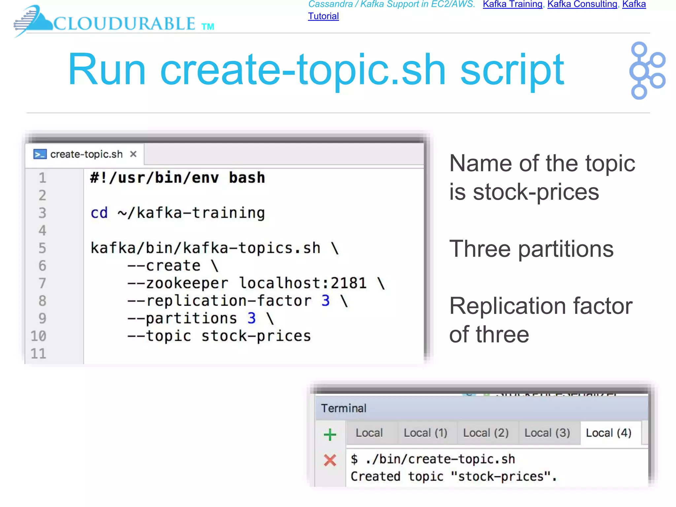This screenshot has height=507, width=676.
Task: Open the Kafka Training link
Action: tap(512, 4)
